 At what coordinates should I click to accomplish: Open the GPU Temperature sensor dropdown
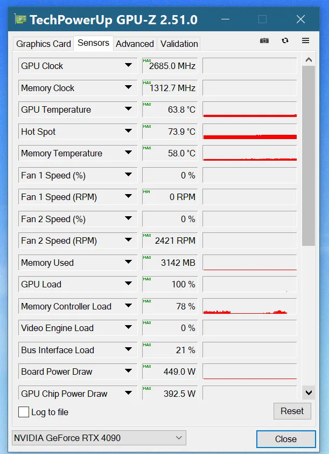click(128, 109)
